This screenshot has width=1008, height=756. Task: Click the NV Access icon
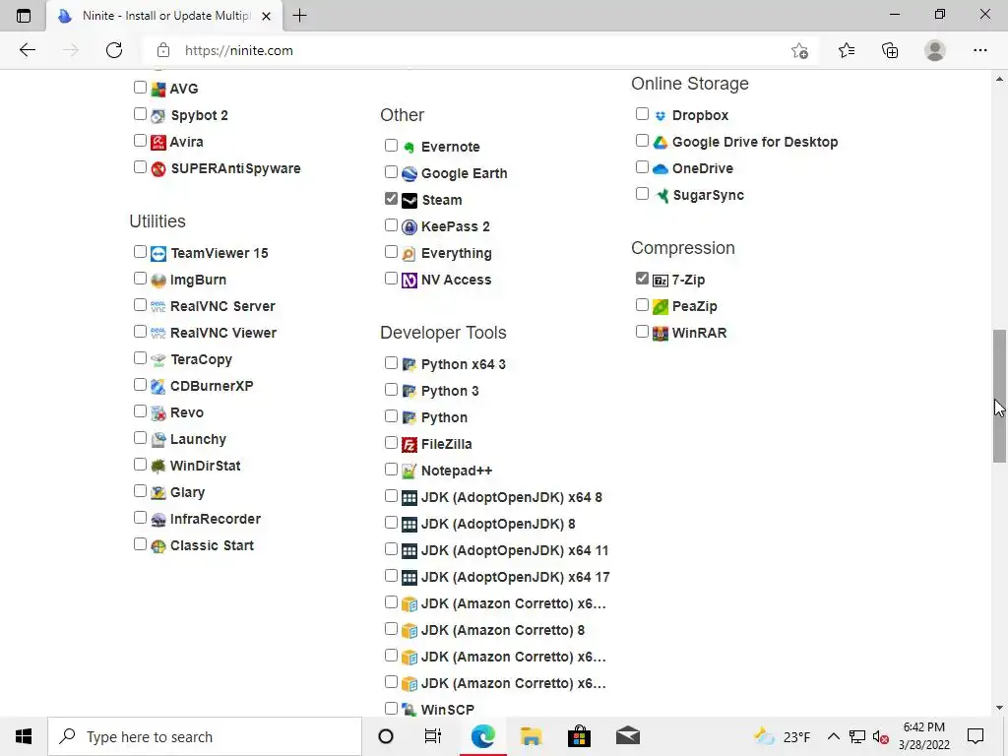coord(409,281)
